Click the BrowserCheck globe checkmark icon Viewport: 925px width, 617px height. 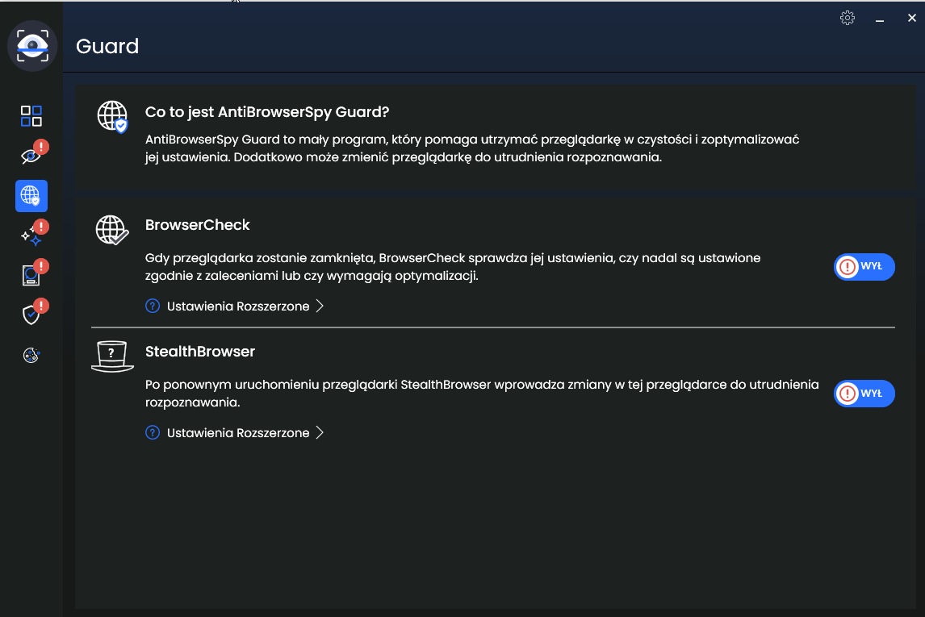[112, 229]
